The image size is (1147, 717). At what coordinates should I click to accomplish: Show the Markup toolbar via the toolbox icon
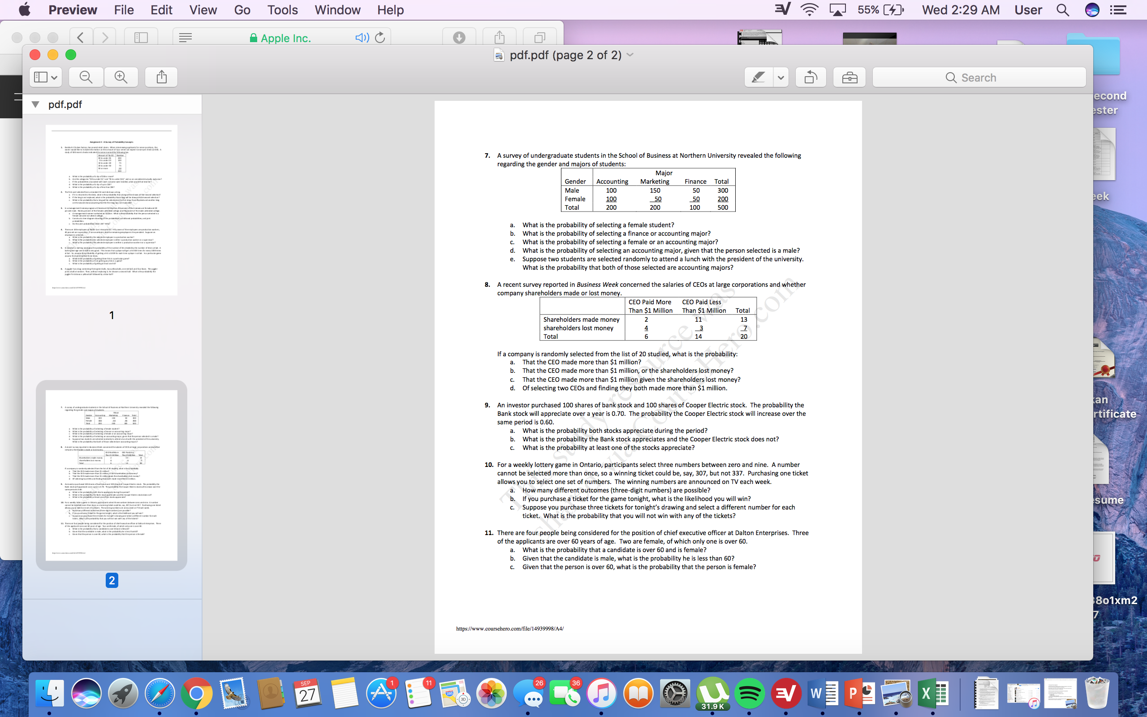click(849, 77)
